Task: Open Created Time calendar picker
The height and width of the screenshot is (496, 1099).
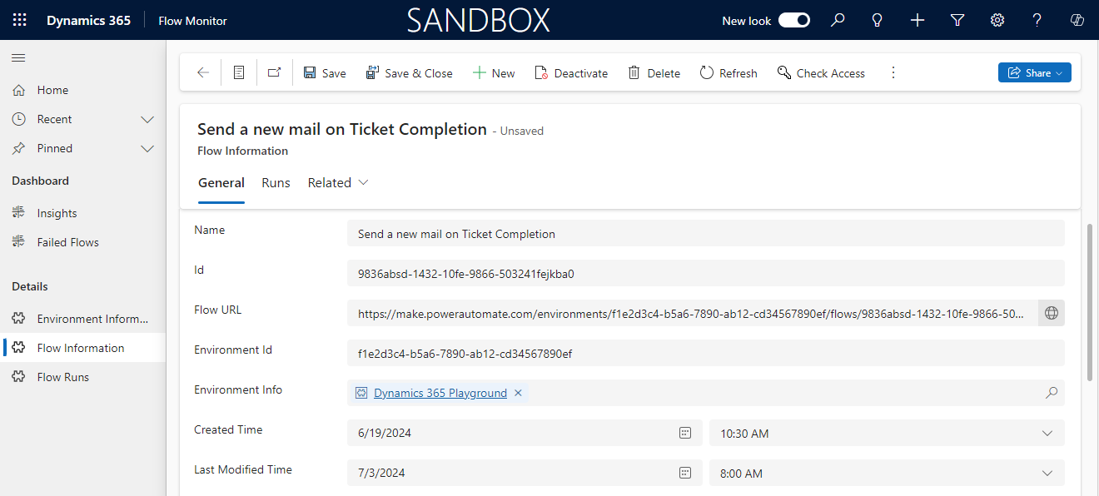Action: point(684,433)
